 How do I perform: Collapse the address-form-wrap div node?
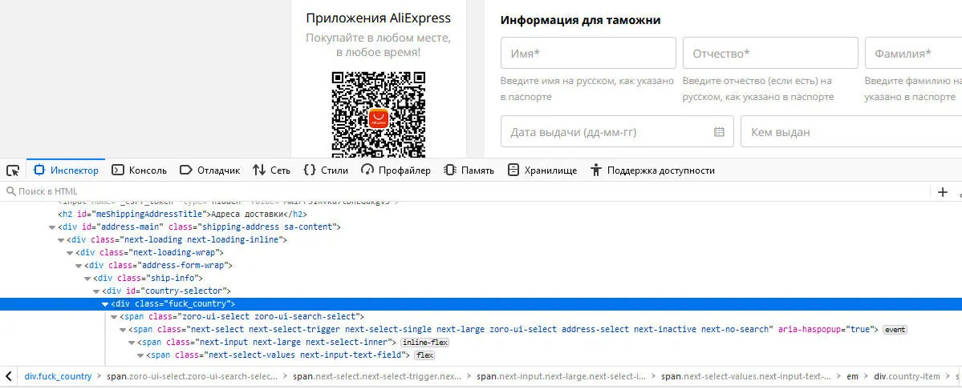point(79,266)
